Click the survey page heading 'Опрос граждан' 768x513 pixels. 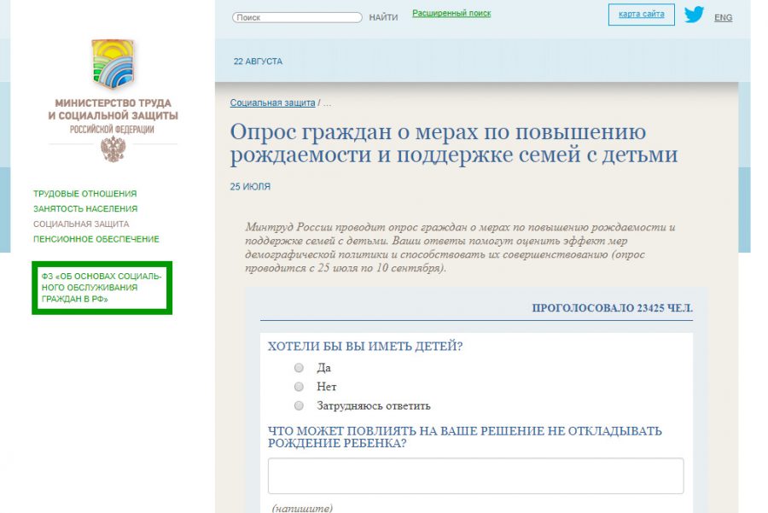(x=454, y=143)
